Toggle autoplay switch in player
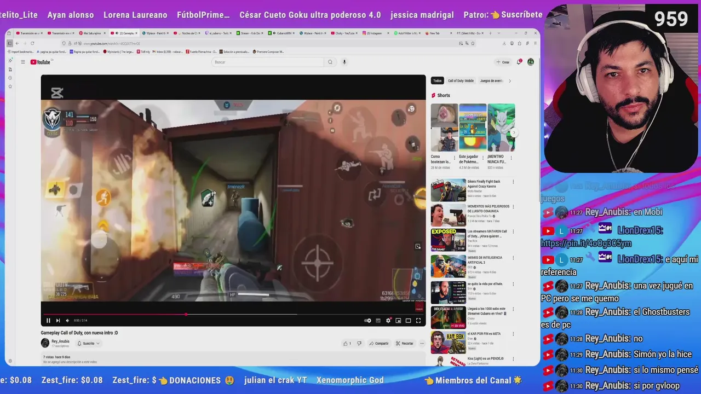The height and width of the screenshot is (394, 701). pos(368,321)
